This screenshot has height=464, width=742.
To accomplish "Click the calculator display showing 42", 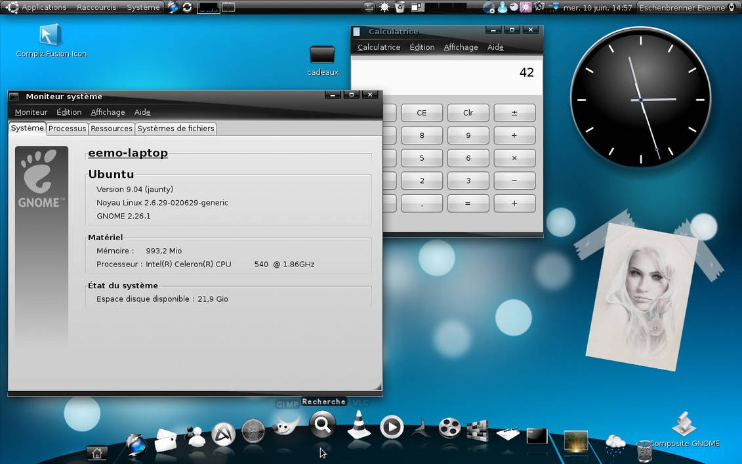I will click(447, 75).
